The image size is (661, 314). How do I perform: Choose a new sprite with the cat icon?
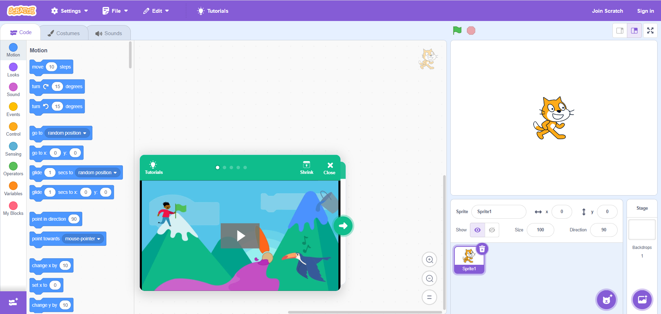606,300
